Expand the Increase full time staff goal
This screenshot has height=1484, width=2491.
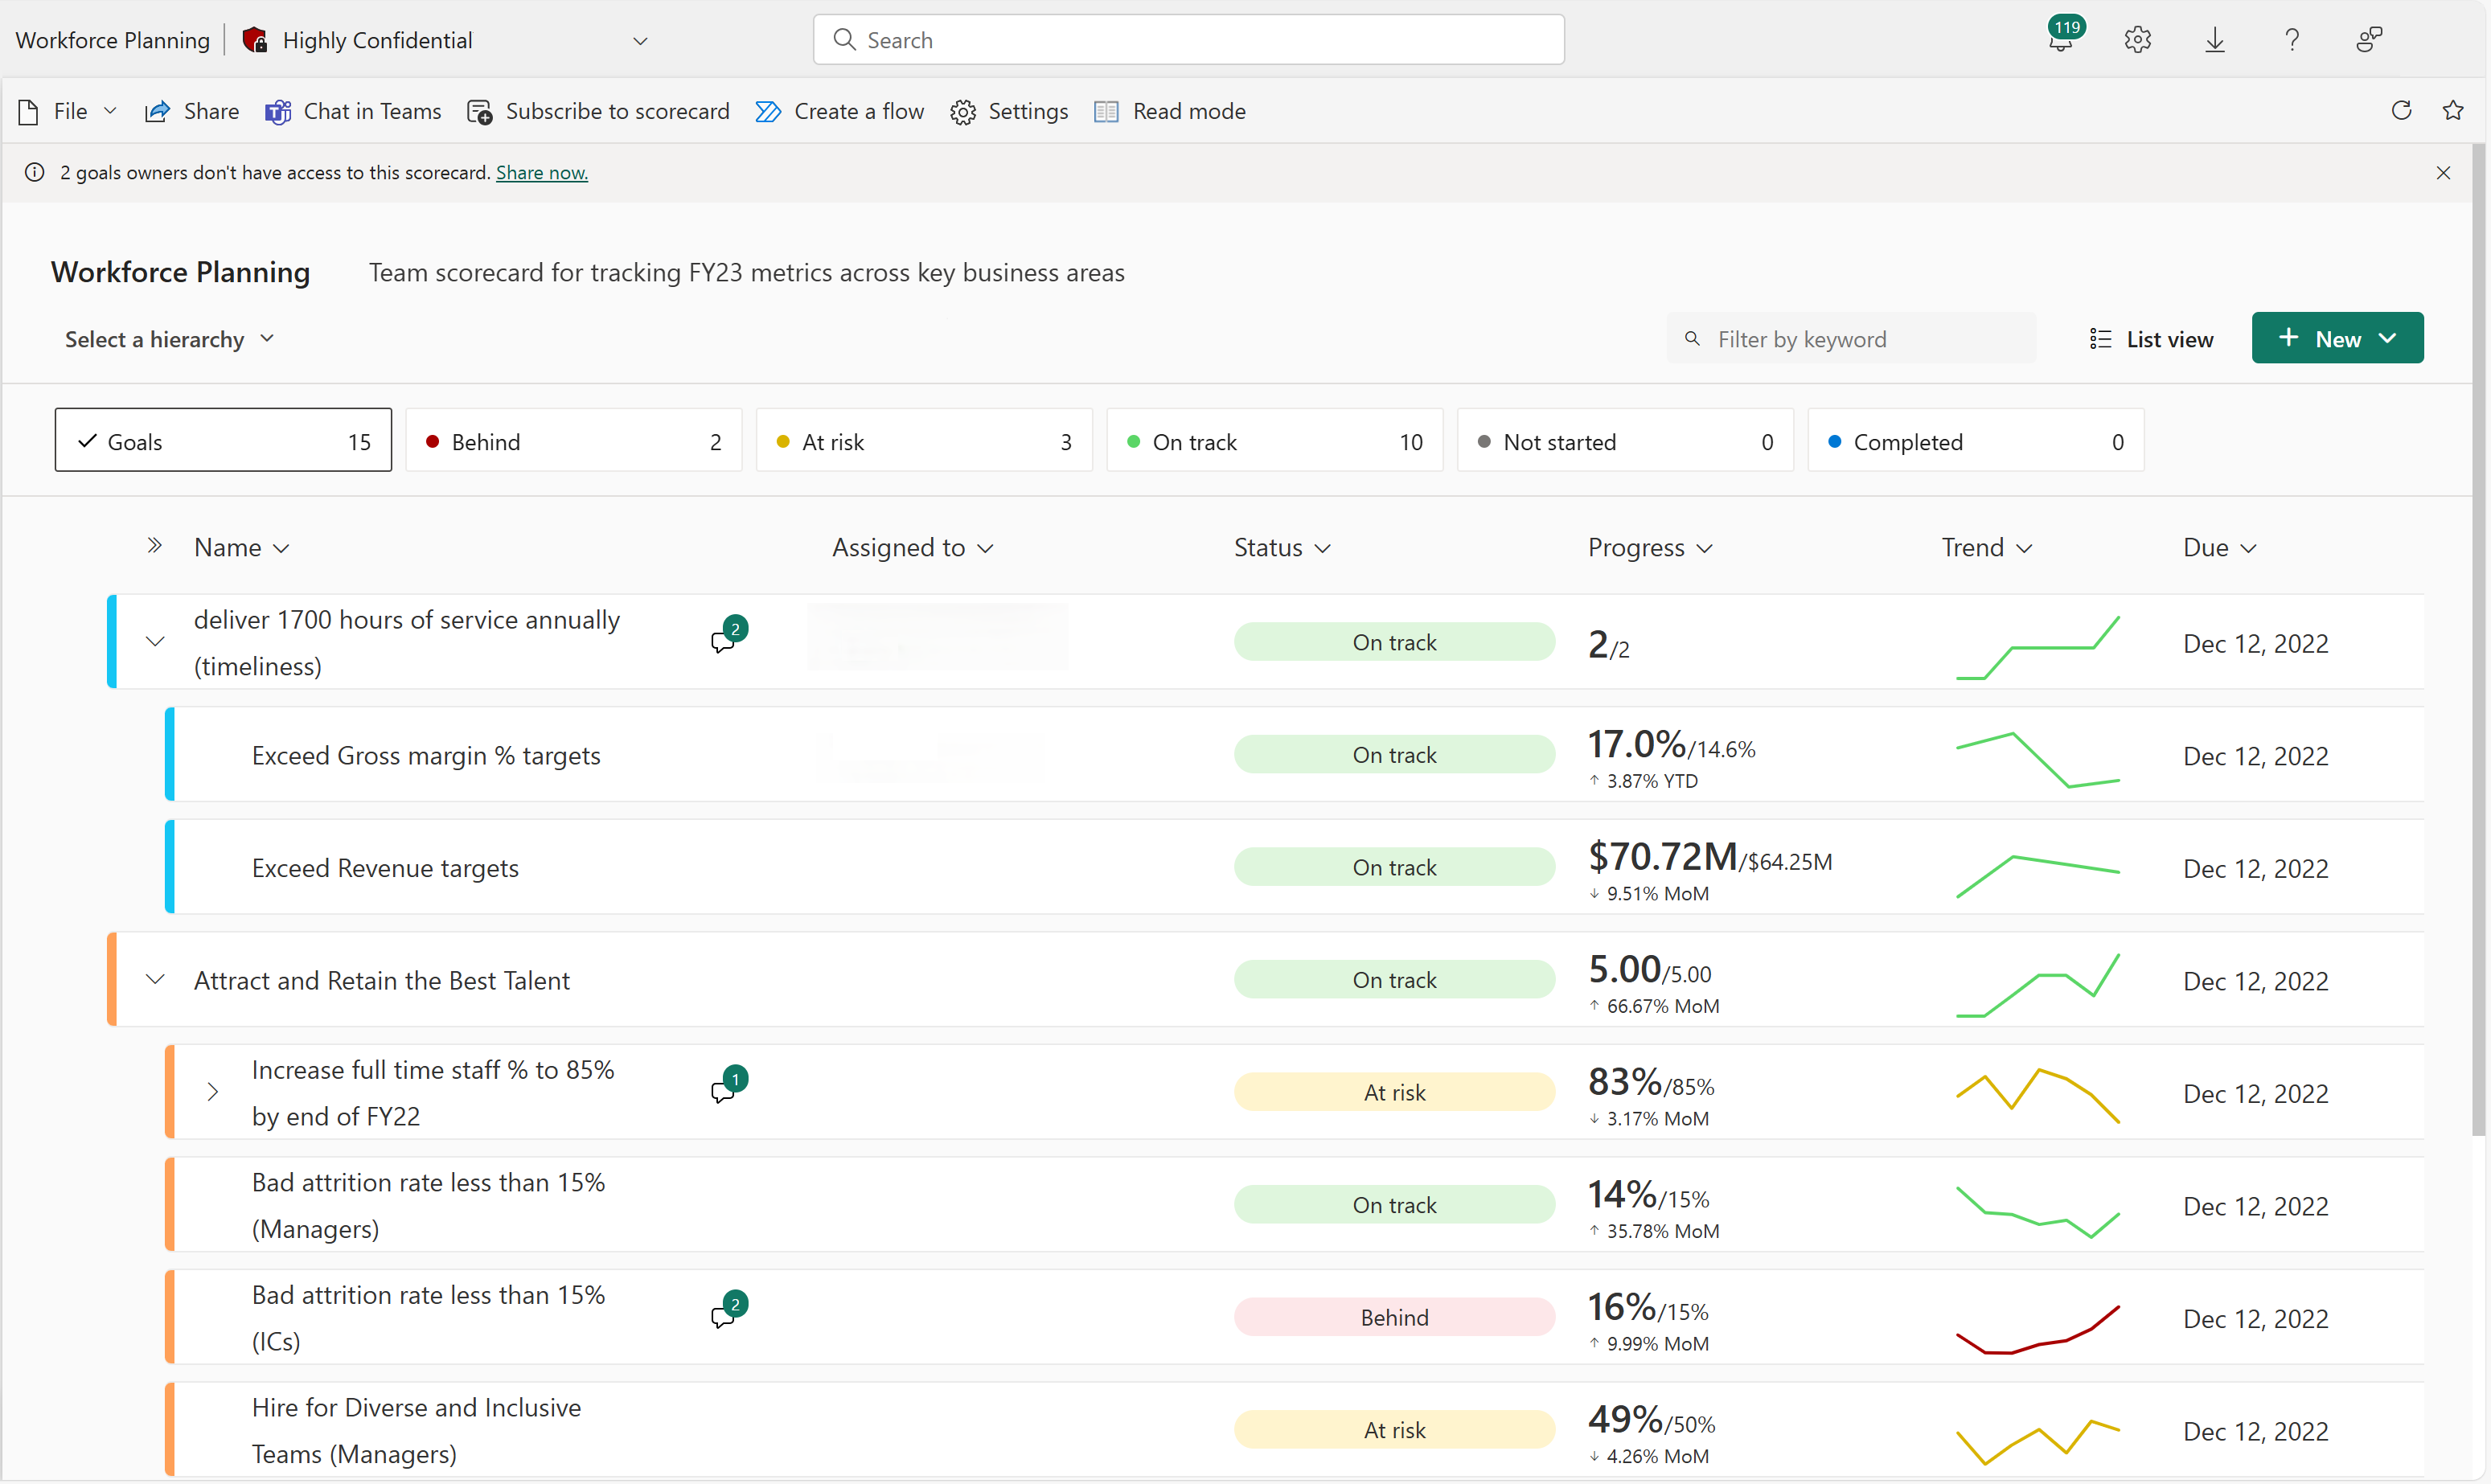click(x=212, y=1092)
